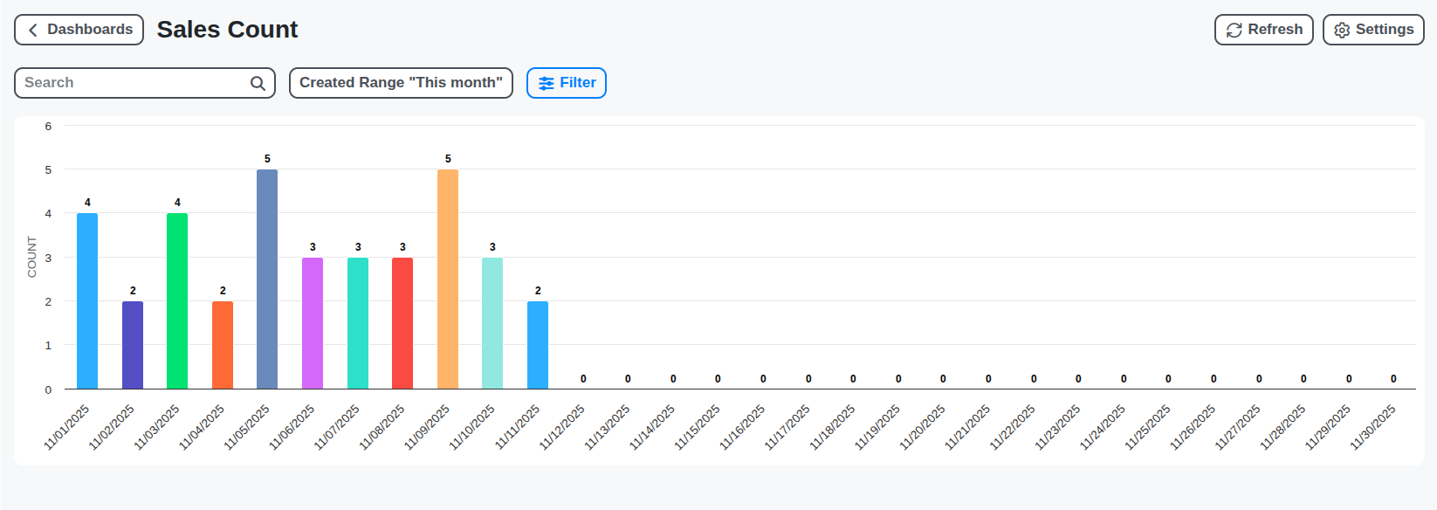The width and height of the screenshot is (1437, 510).
Task: Click the 11/20/2025 axis label
Action: tap(923, 427)
